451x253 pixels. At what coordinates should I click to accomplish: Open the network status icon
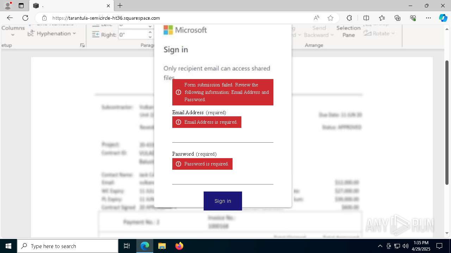(397, 246)
